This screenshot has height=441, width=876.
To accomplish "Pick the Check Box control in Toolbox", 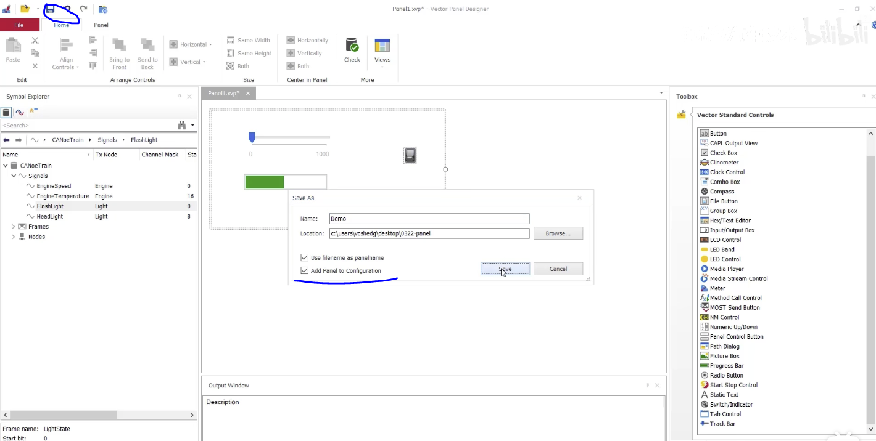I will (x=719, y=153).
